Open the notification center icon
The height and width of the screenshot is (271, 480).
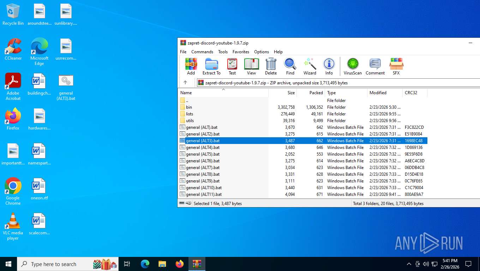[468, 264]
